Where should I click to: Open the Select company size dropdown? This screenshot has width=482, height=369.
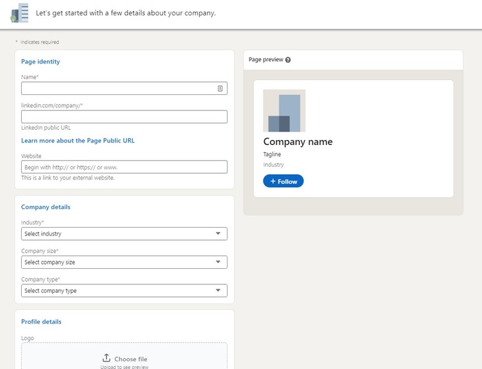[124, 262]
